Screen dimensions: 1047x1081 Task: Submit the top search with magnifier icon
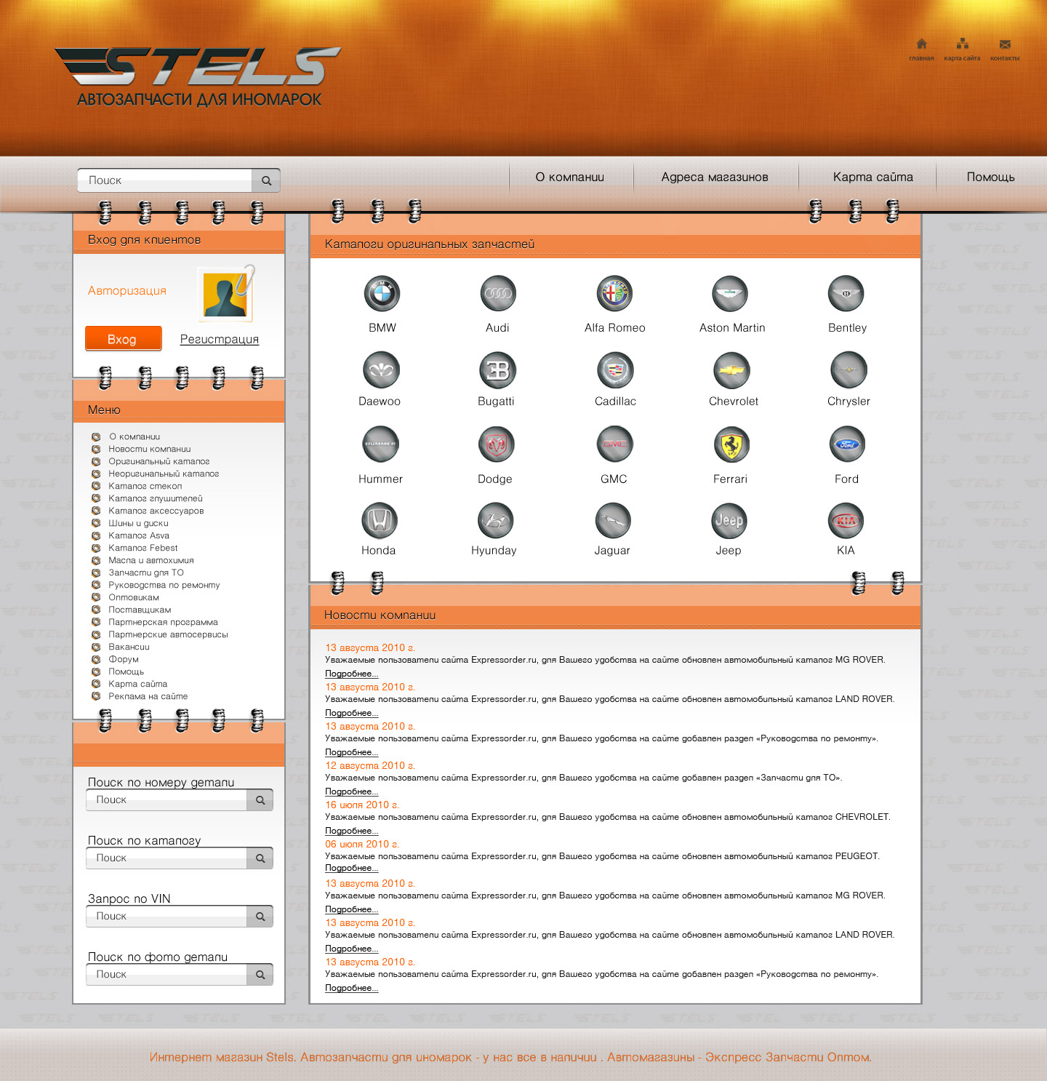click(266, 180)
